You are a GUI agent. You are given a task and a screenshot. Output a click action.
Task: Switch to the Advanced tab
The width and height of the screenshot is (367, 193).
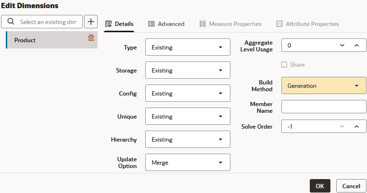click(x=166, y=24)
